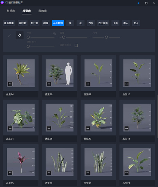
Task: Adjust the 半径 radius slider handle
Action: click(28, 37)
